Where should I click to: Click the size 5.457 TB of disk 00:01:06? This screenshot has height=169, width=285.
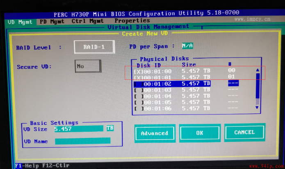(196, 108)
